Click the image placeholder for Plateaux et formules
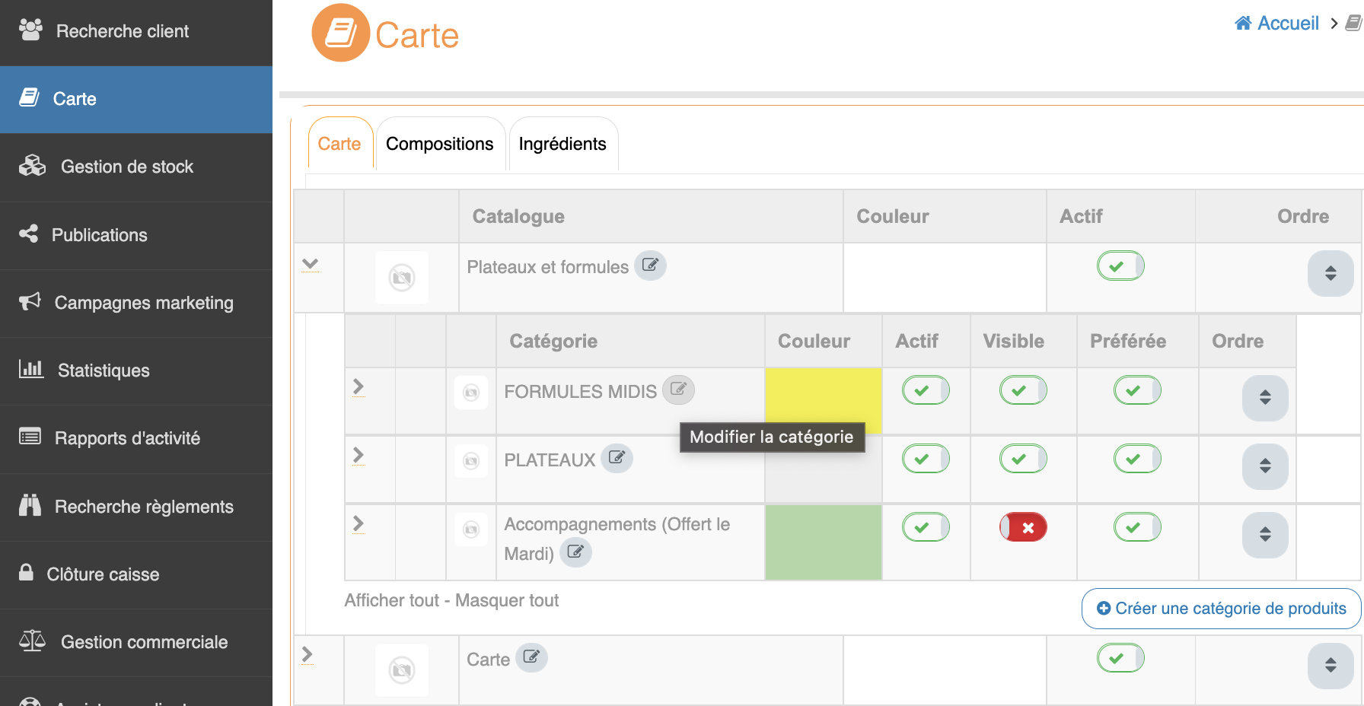The height and width of the screenshot is (706, 1364). [402, 278]
